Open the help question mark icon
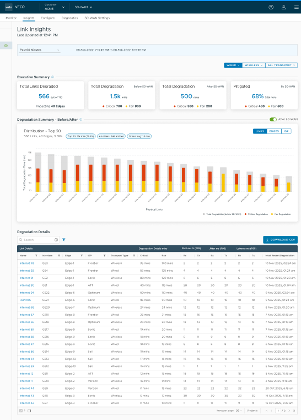 [271, 7]
